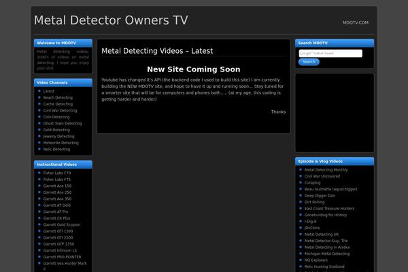Open Relic Hunting Scotland episodes
Screen dimensions: 408x272
pos(324,267)
